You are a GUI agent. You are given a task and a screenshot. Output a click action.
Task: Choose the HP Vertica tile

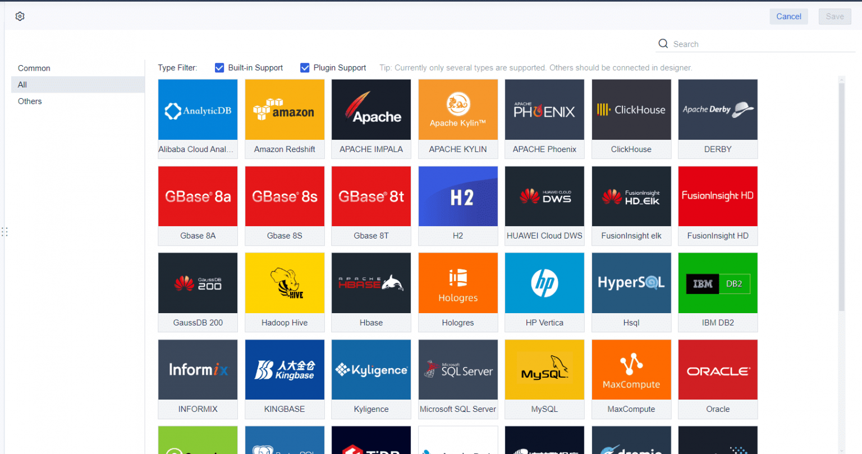[544, 292]
